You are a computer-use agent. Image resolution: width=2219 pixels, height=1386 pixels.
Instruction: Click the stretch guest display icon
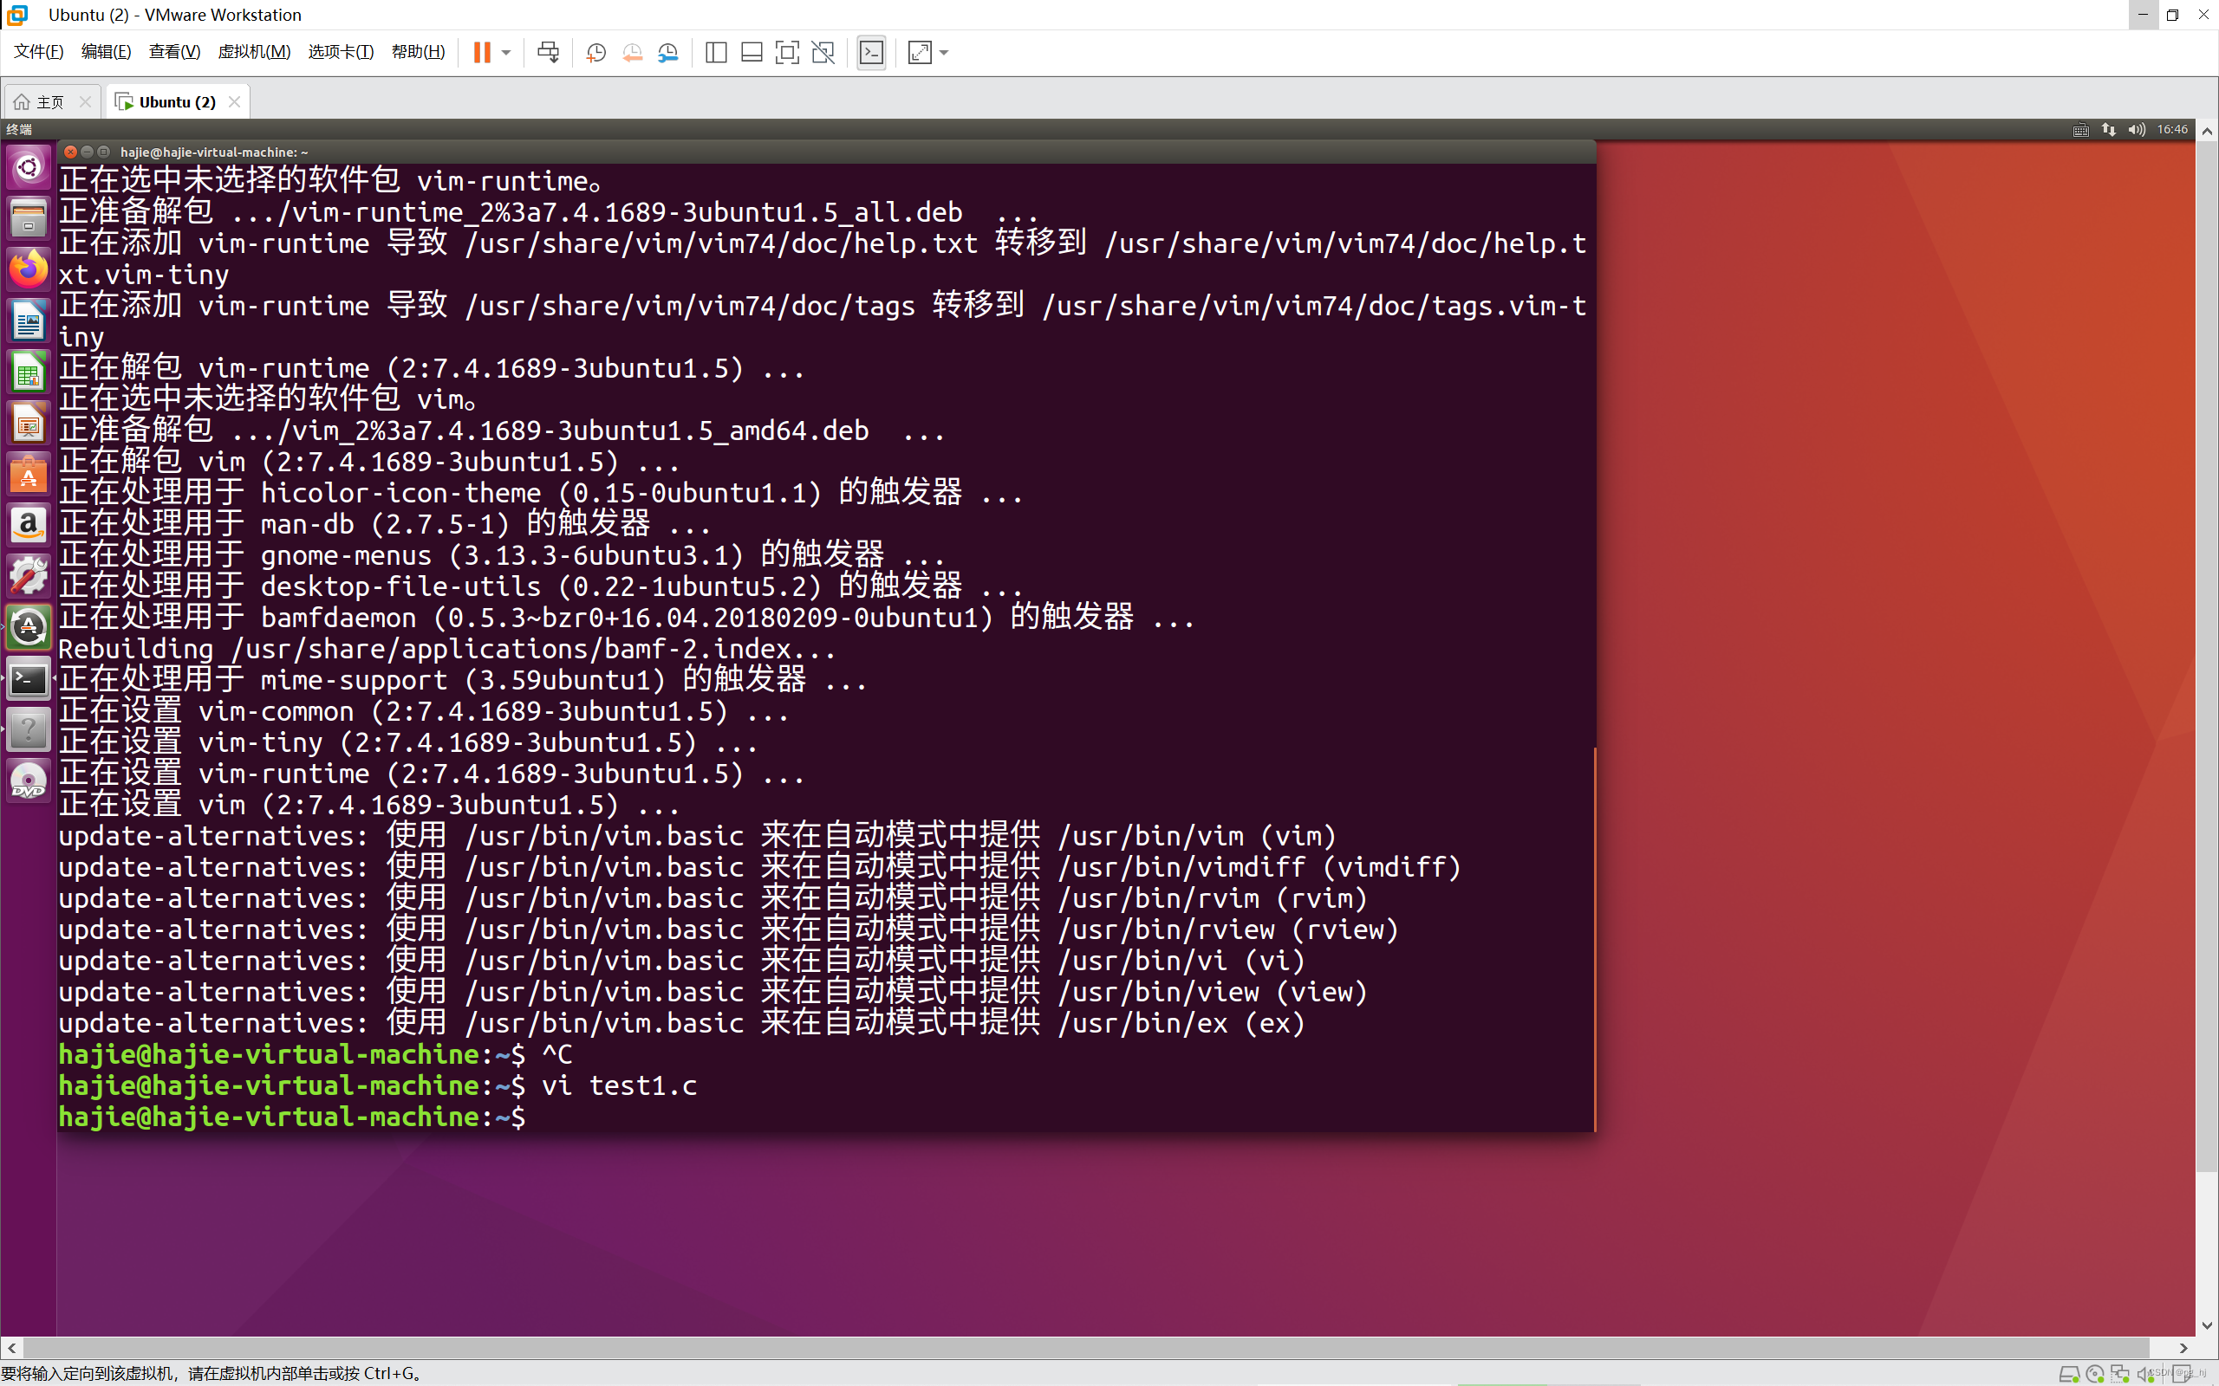click(x=920, y=52)
